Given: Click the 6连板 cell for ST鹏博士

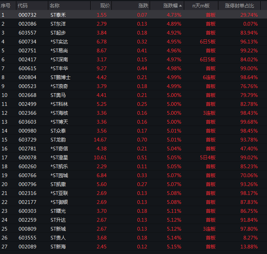Looking at the screenshot, I should point(209,77).
